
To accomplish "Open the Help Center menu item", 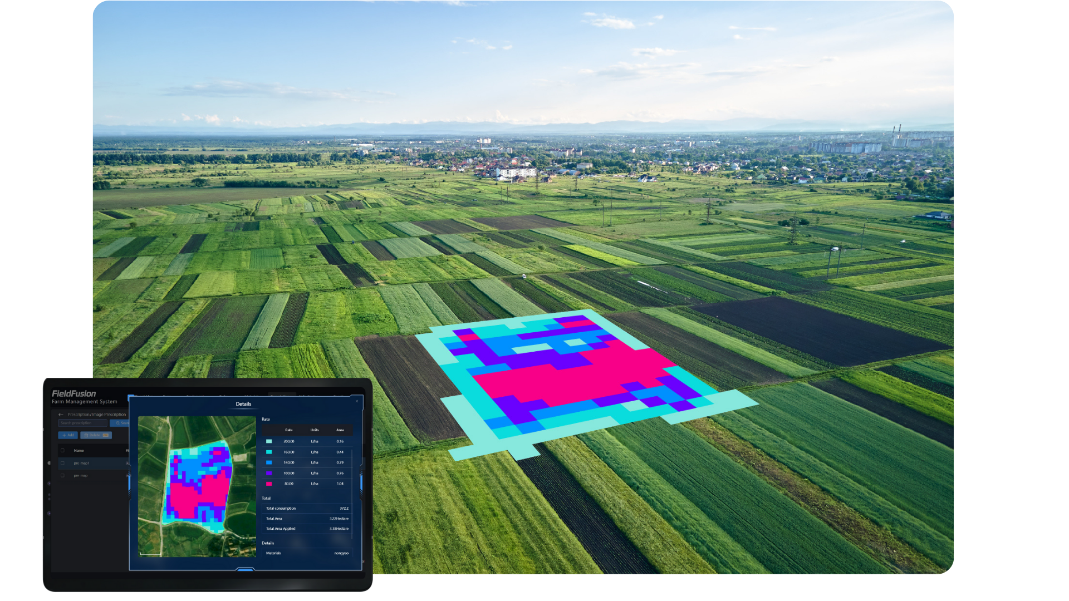I will [x=308, y=397].
